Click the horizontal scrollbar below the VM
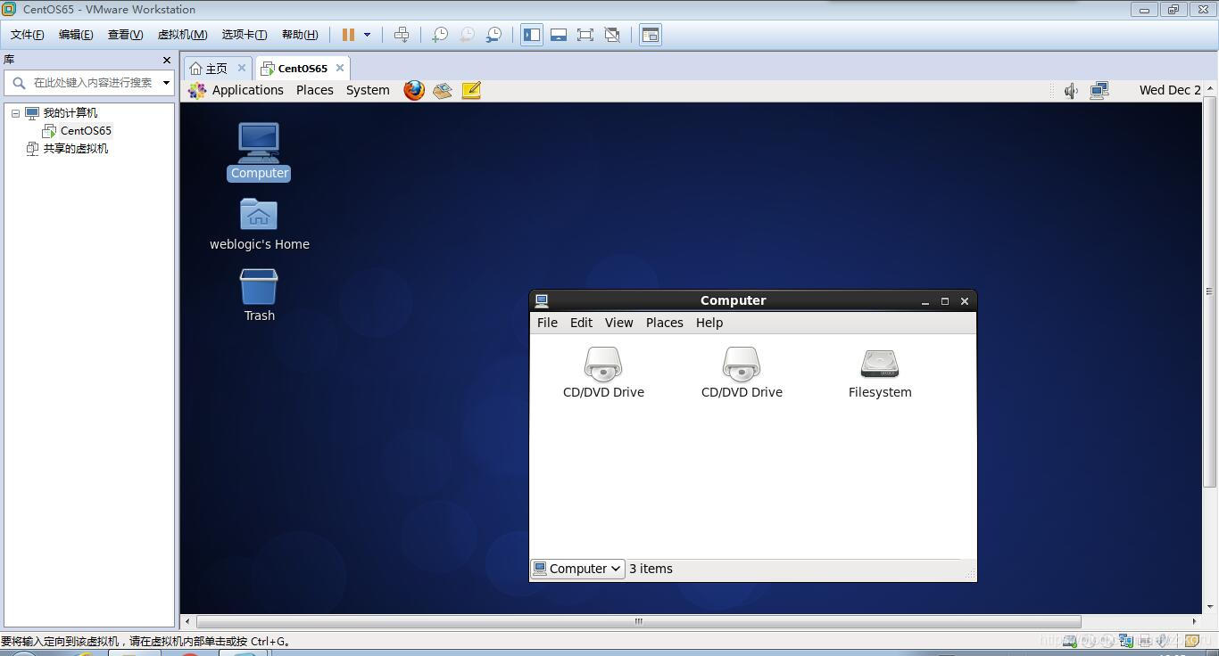The height and width of the screenshot is (656, 1219). 638,621
